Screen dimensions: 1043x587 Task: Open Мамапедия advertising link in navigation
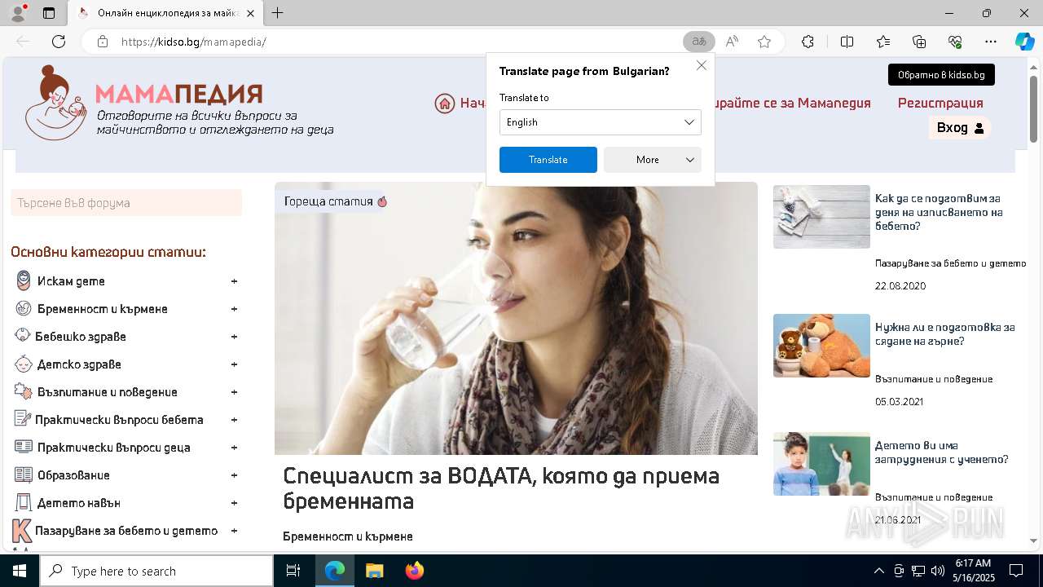(793, 104)
